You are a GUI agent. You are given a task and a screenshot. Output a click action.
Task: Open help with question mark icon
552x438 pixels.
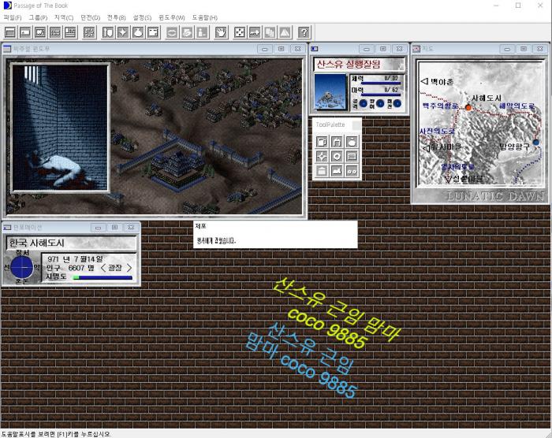[x=304, y=32]
